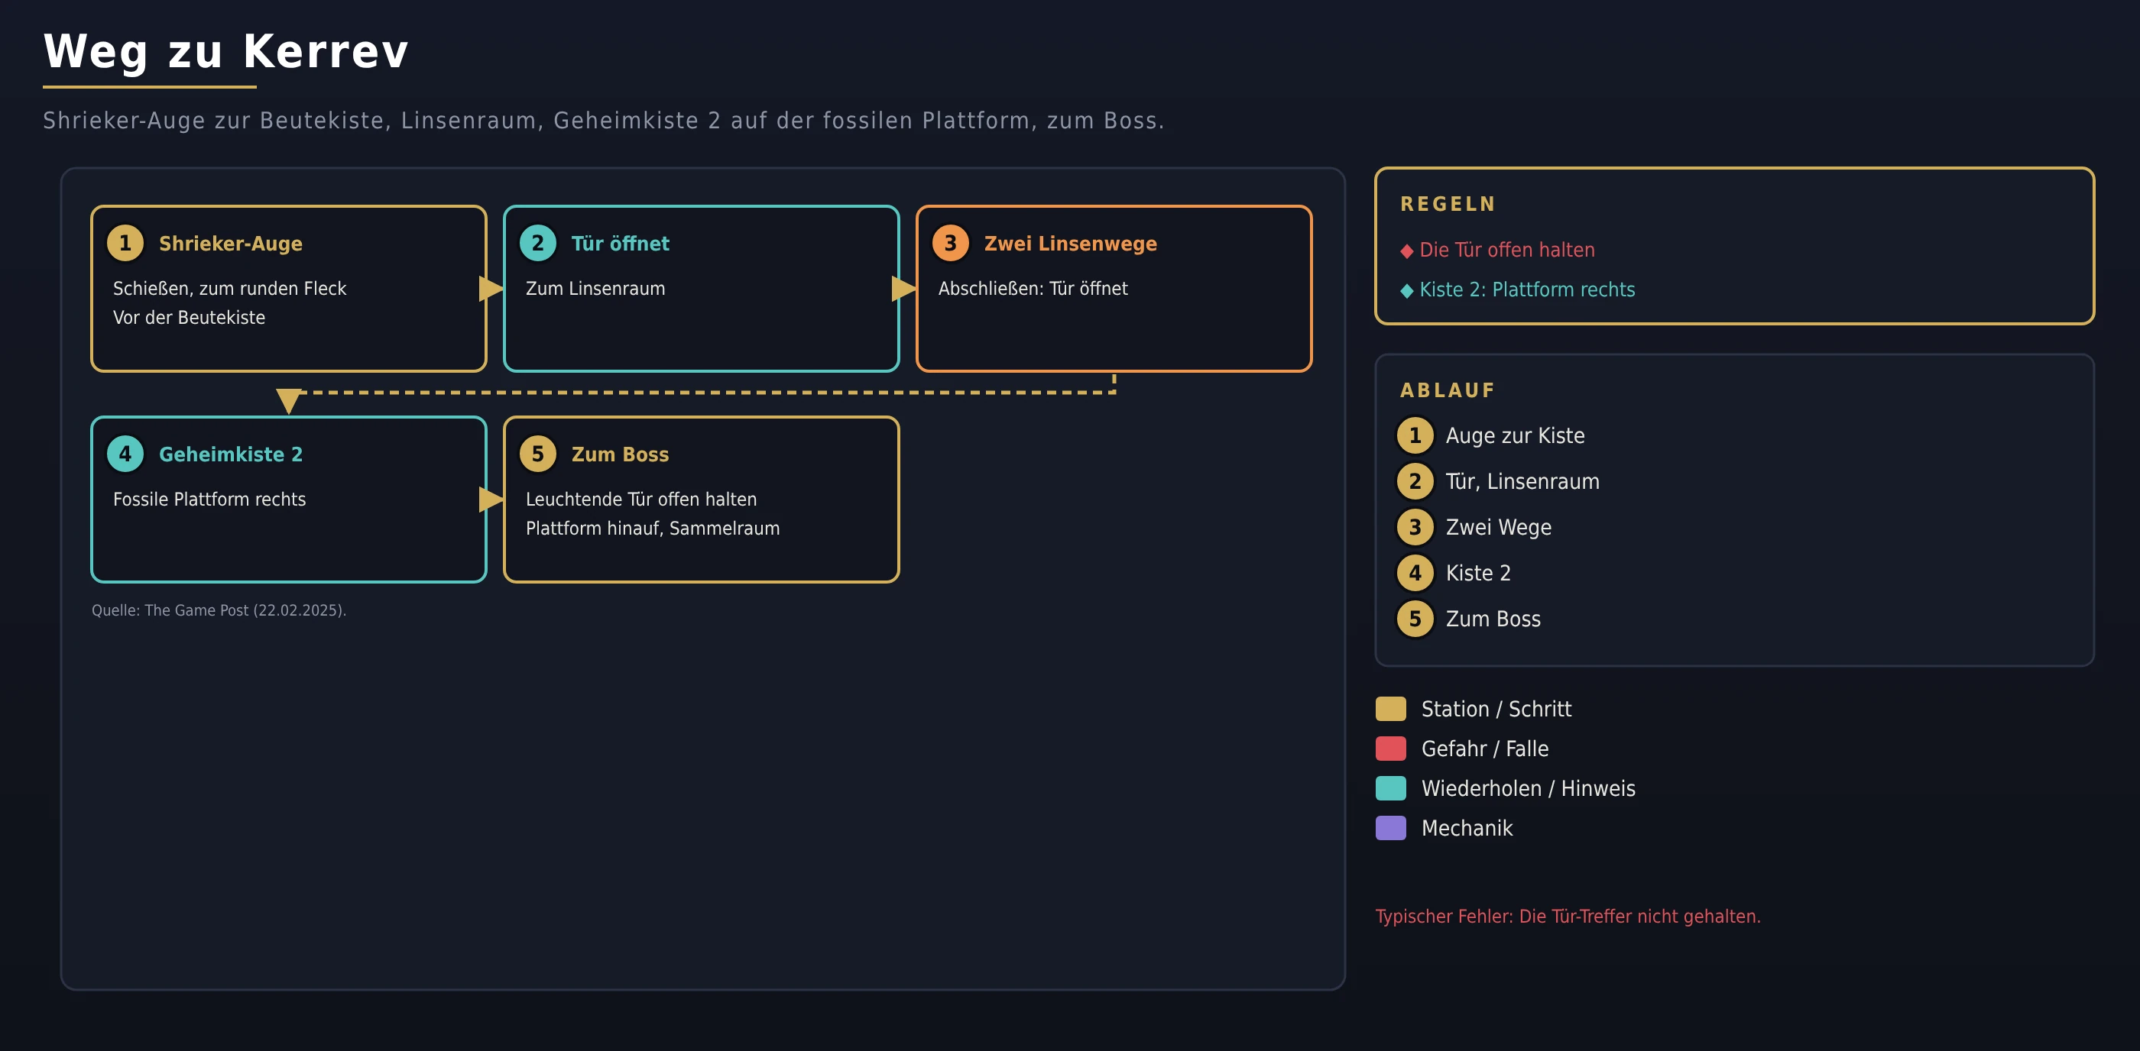Click text 'Fossile Plattform rechts'

pyautogui.click(x=209, y=499)
